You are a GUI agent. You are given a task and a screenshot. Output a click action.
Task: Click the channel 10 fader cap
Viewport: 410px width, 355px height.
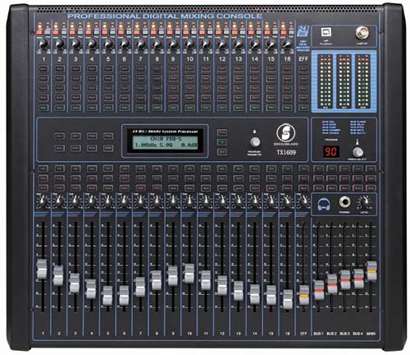point(189,274)
